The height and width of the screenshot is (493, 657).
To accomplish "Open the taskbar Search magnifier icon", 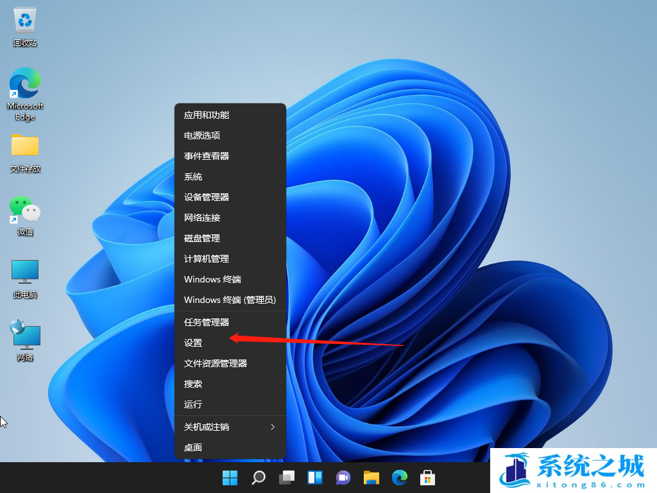I will 258,478.
